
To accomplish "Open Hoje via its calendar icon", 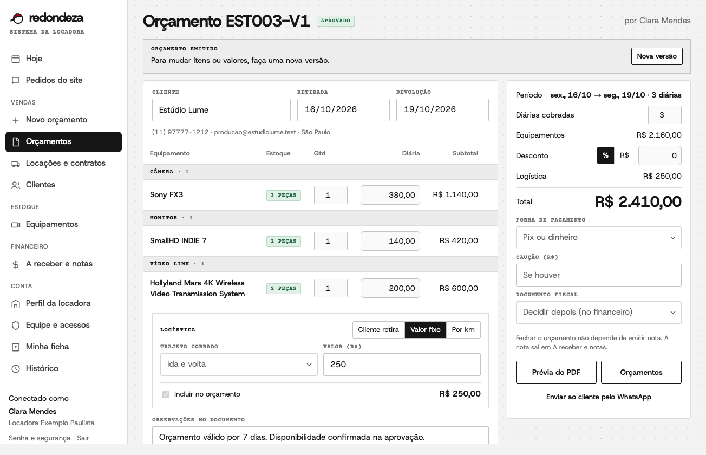I will (x=16, y=58).
